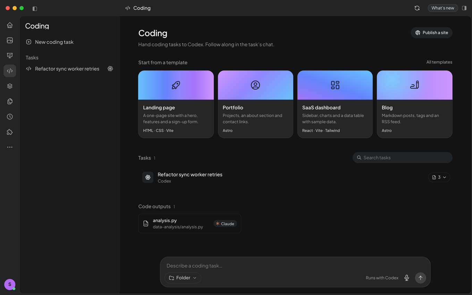This screenshot has width=472, height=295.
Task: Open the Files copy icon in the sidebar
Action: (x=10, y=101)
